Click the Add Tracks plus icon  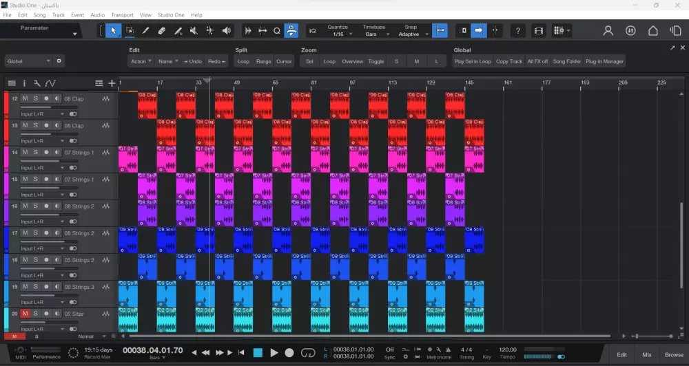(112, 83)
